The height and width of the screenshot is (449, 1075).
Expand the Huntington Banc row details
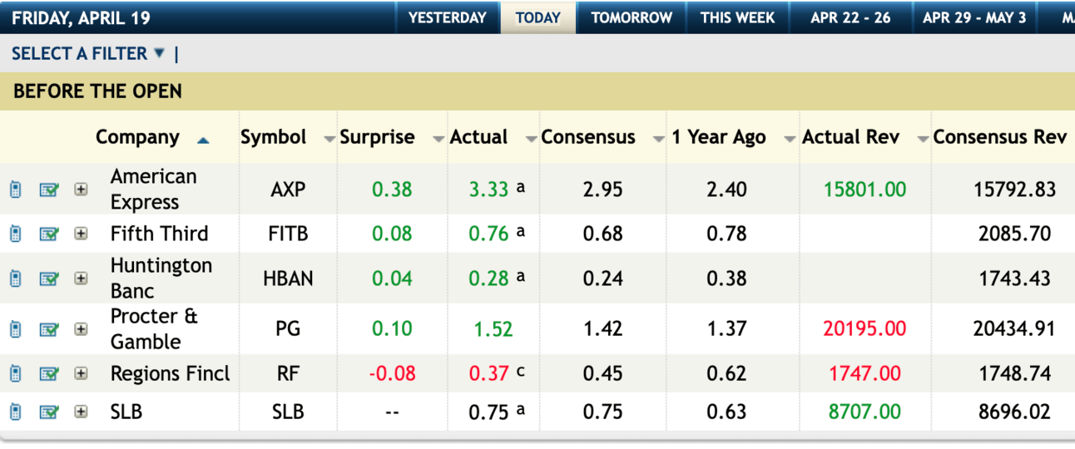81,279
